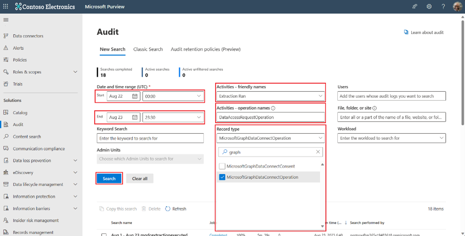
Task: Click Copy this search
Action: (118, 209)
